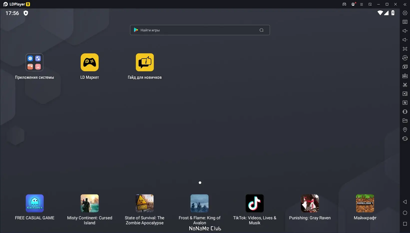Open Punishing: Gray Raven game
This screenshot has height=233, width=410.
click(x=310, y=203)
